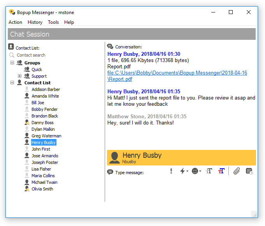
Task: Click the Support group icon
Action: [27, 76]
